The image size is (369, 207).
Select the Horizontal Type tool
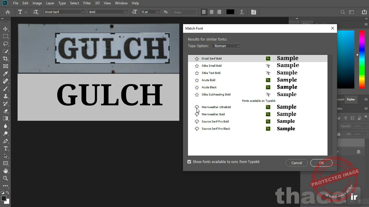click(x=5, y=149)
